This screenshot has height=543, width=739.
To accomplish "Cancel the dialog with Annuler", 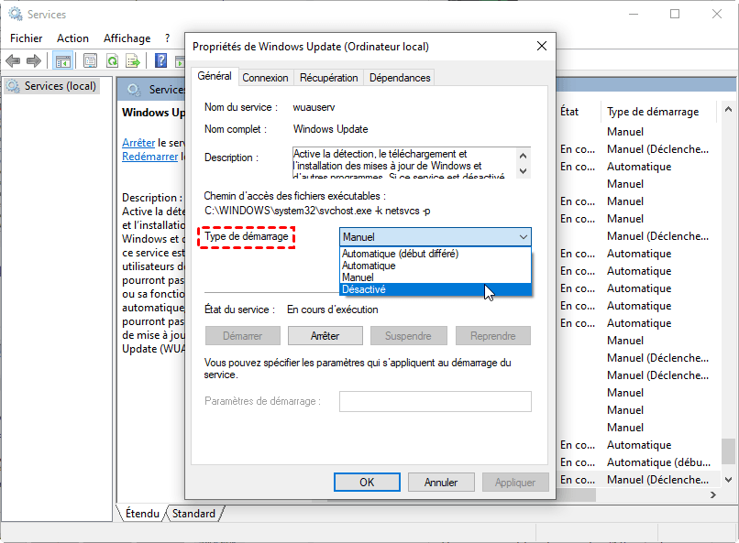I will [x=441, y=483].
